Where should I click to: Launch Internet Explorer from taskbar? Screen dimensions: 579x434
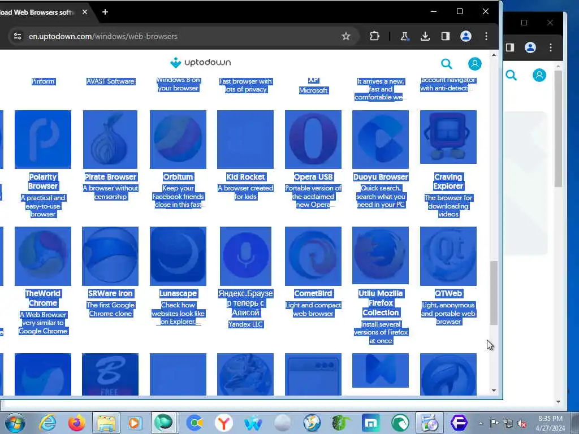click(x=47, y=423)
